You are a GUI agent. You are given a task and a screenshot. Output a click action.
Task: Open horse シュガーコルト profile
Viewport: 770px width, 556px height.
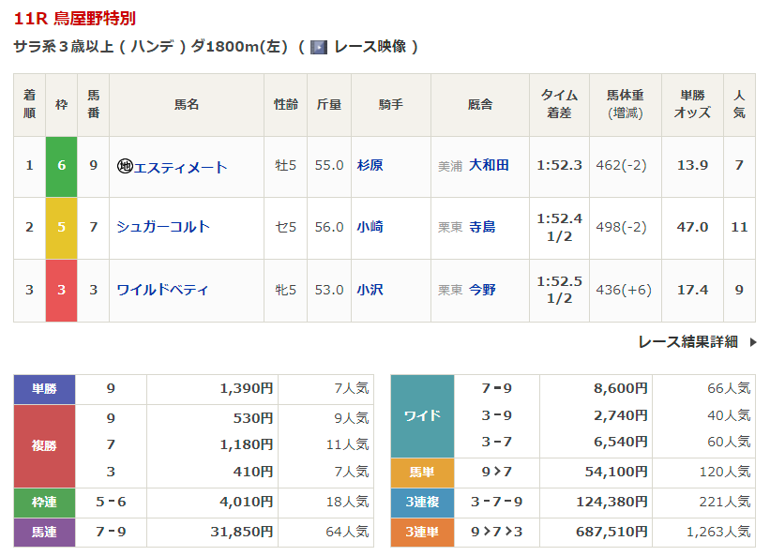[163, 227]
